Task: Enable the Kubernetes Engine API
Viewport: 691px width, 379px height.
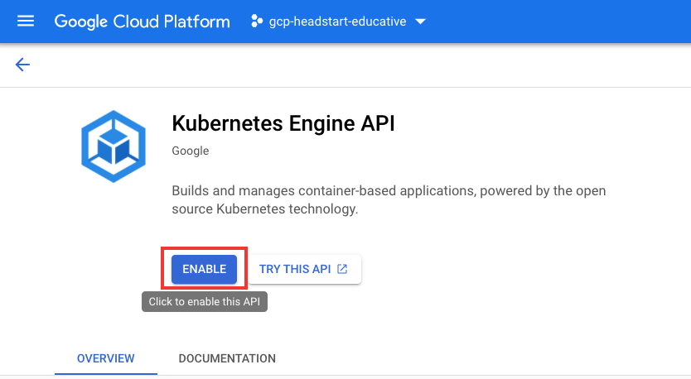Action: click(x=204, y=269)
